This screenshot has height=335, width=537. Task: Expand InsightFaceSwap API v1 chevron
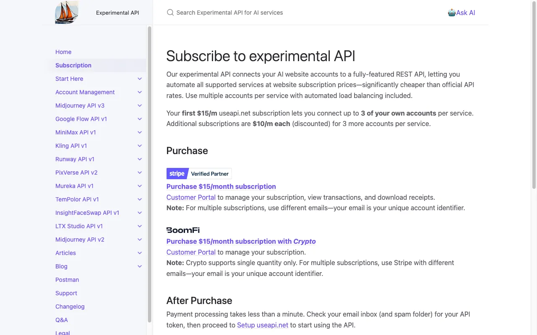[x=140, y=213]
